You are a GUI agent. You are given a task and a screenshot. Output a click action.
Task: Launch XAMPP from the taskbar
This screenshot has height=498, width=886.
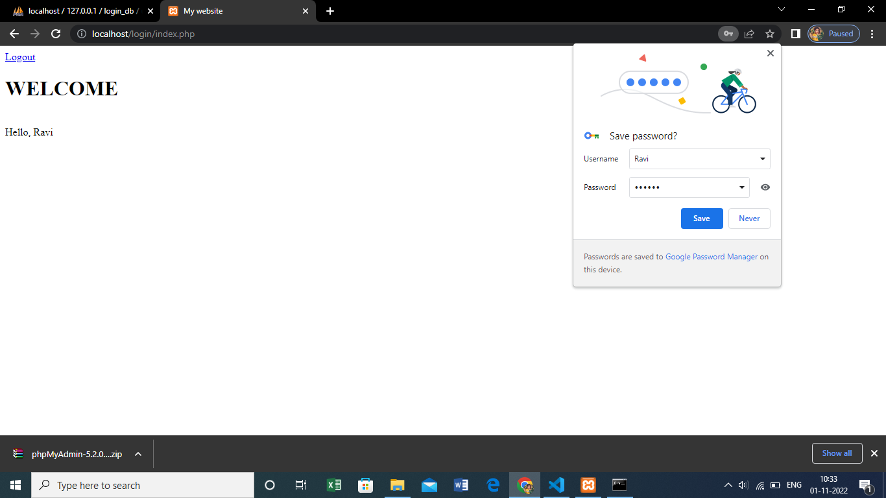pyautogui.click(x=587, y=484)
